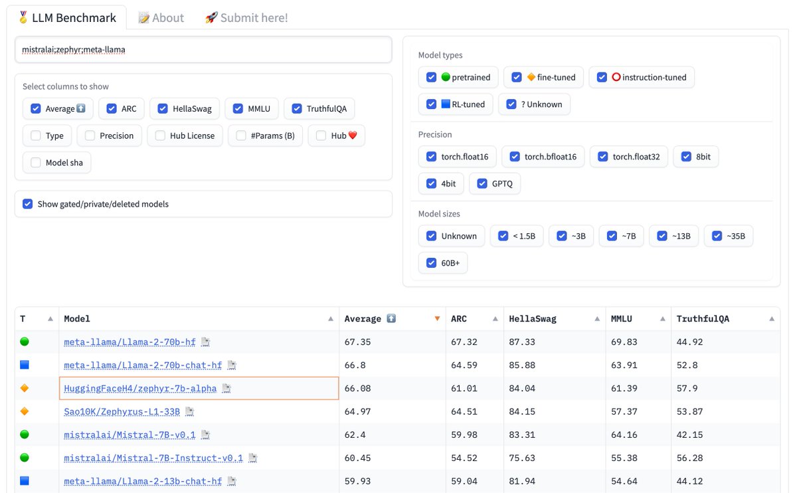Uncheck HellaSwag column checkbox

coord(163,109)
